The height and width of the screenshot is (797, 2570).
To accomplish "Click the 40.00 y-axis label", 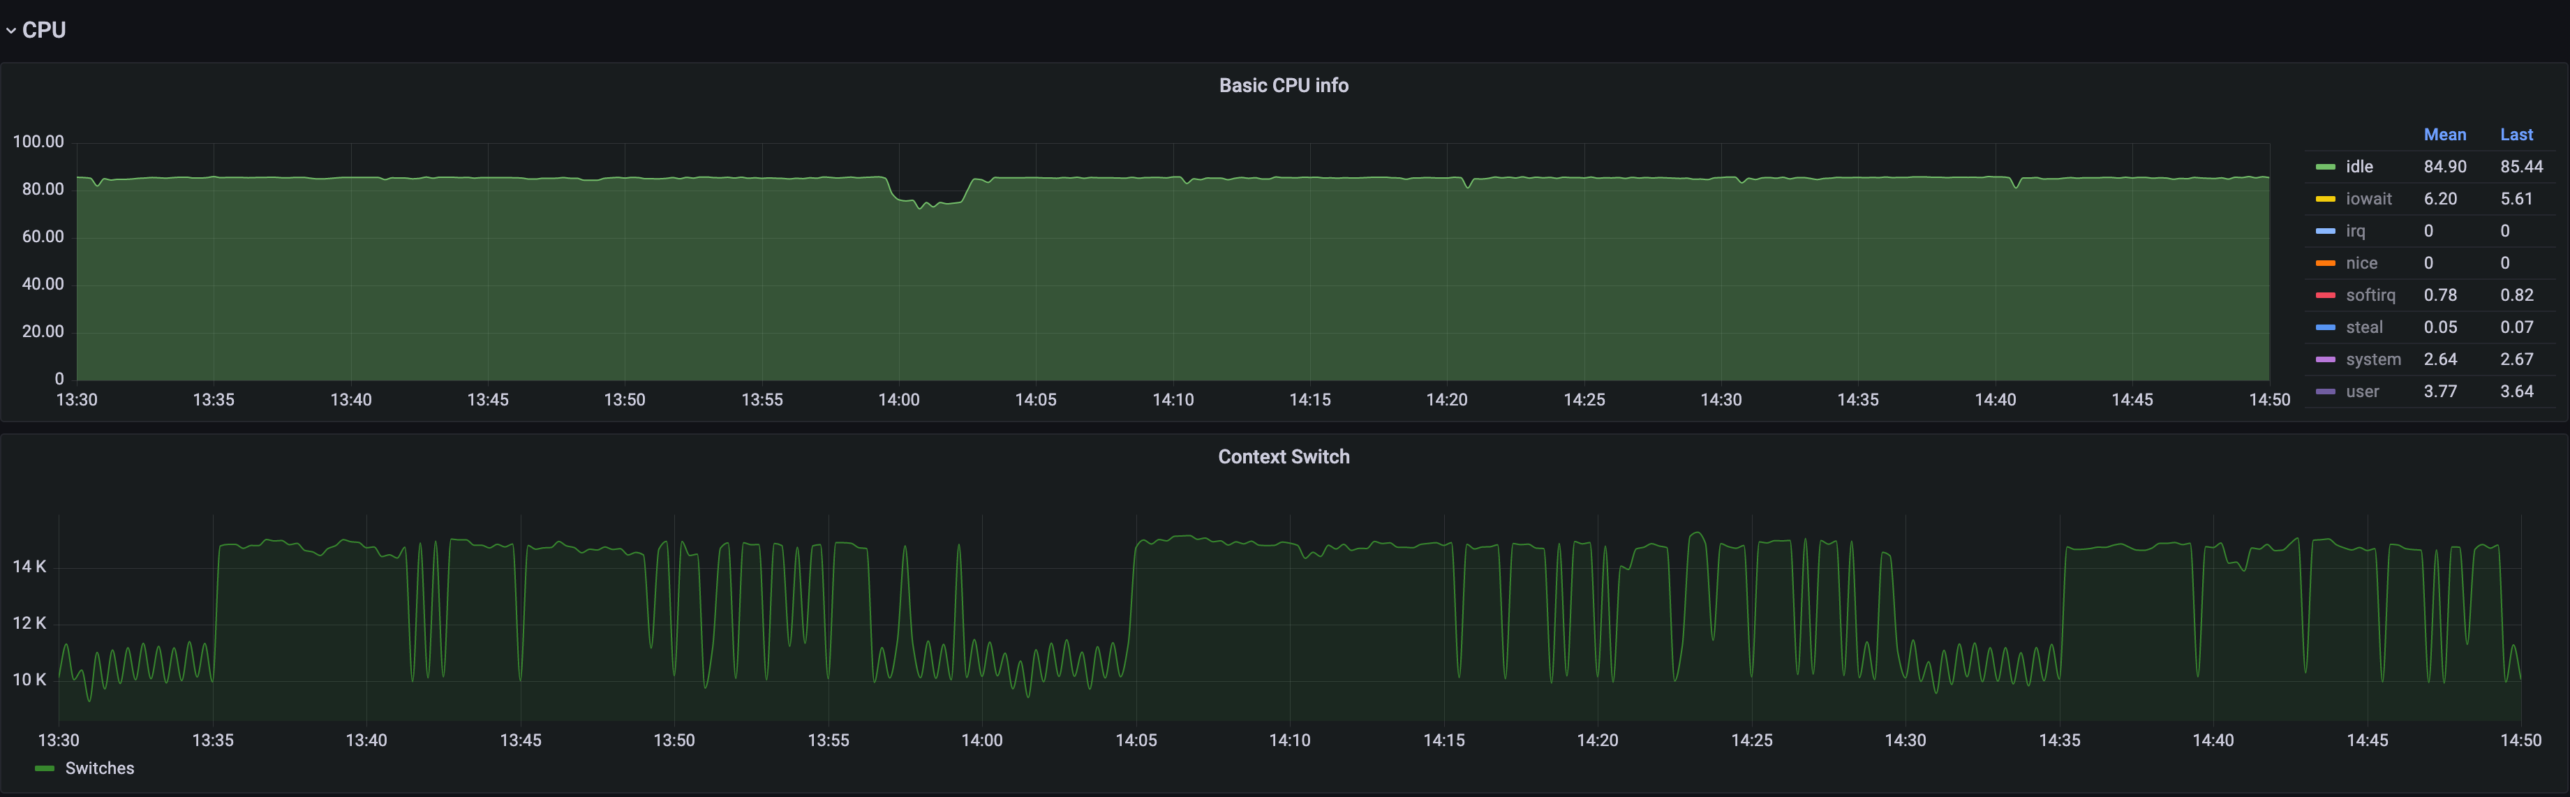I will 43,284.
